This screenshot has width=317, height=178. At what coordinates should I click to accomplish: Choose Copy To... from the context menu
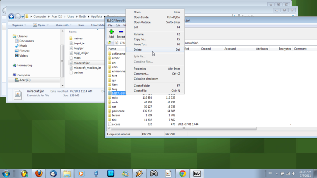point(155,39)
